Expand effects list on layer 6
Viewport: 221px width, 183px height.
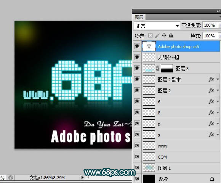point(218,101)
